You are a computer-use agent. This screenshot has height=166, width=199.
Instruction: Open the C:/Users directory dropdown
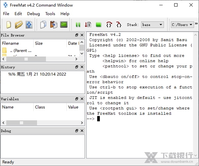click(182, 25)
